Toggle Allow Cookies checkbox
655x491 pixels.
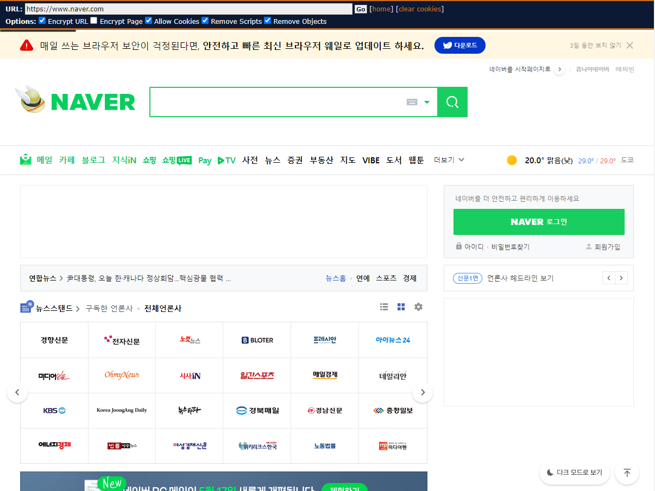click(149, 21)
